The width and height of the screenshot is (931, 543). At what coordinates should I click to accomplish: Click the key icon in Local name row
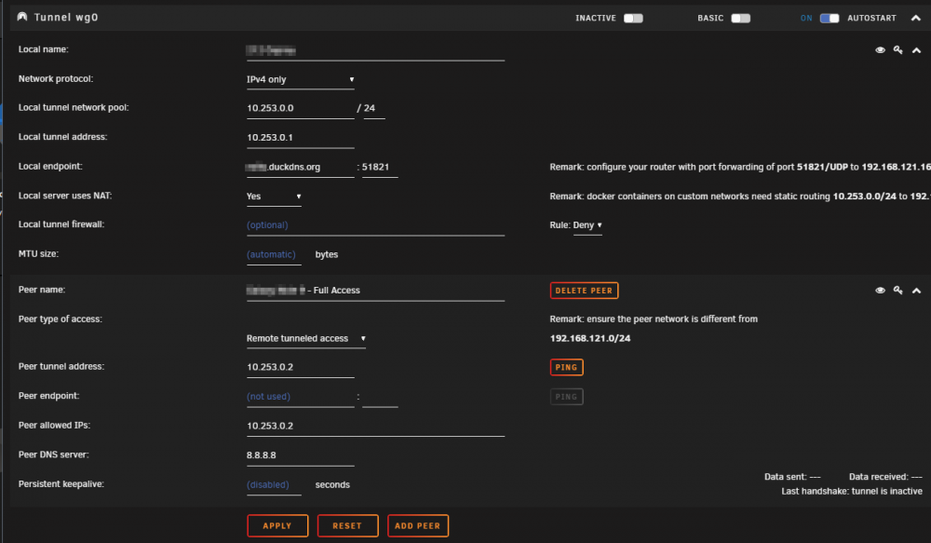tap(897, 50)
